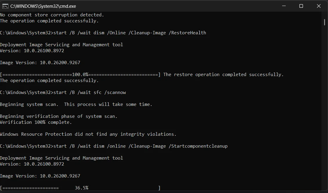Click the first "The operation completed successfully." line
Viewport: 328px width, 193px height.
(x=49, y=21)
